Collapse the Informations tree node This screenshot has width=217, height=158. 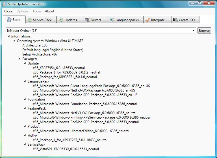click(9, 36)
